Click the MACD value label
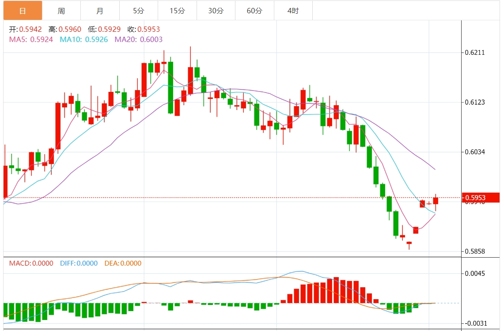 (x=31, y=263)
